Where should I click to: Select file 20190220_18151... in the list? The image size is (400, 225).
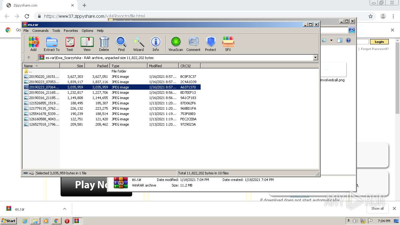coord(111,77)
